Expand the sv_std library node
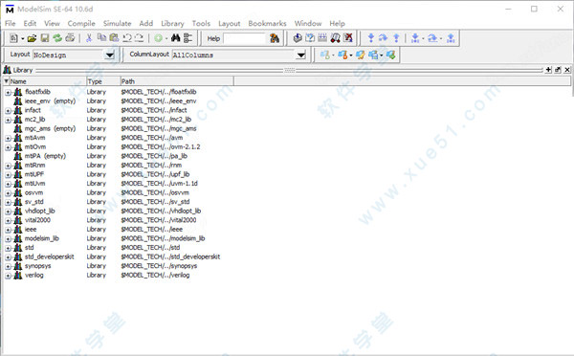This screenshot has width=574, height=356. click(x=8, y=202)
